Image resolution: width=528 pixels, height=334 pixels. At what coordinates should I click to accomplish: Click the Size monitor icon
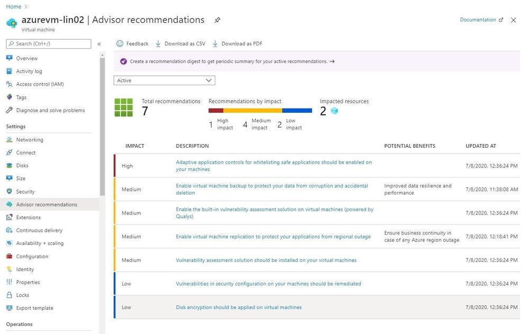[x=10, y=178]
